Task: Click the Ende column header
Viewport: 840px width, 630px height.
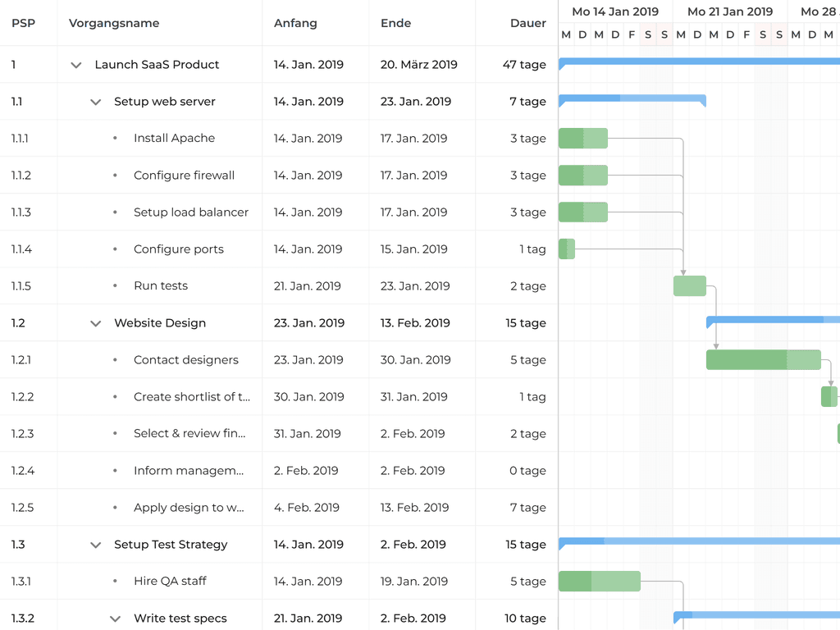Action: (x=395, y=23)
